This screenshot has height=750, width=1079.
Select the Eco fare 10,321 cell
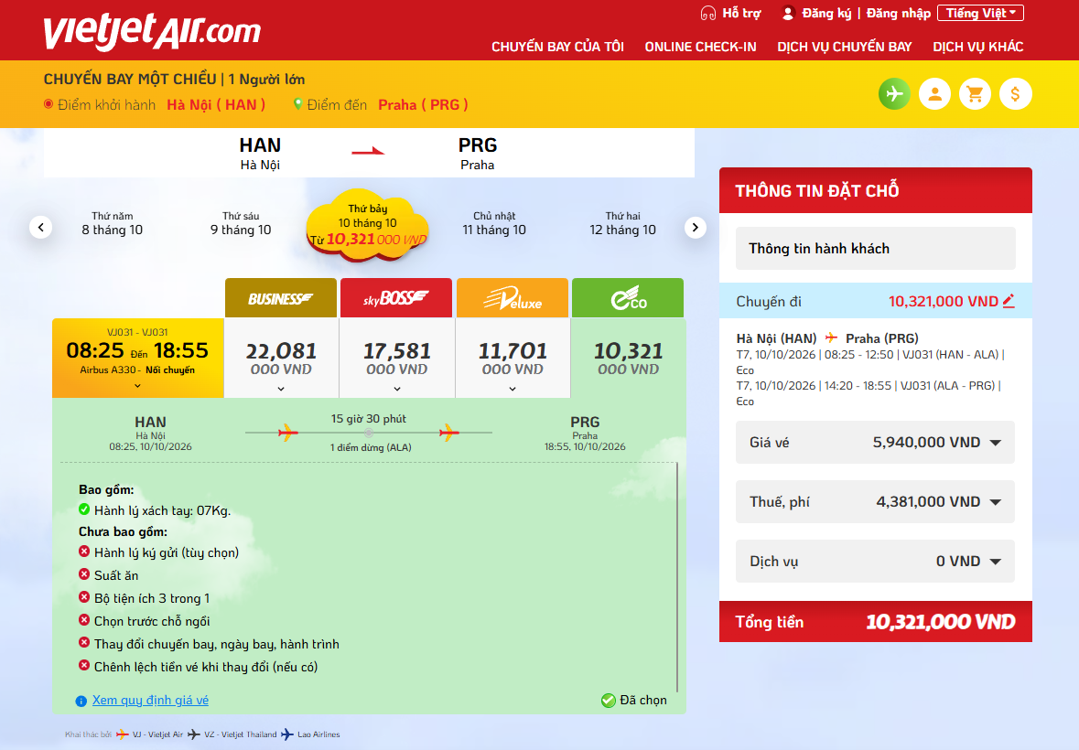[x=628, y=359]
